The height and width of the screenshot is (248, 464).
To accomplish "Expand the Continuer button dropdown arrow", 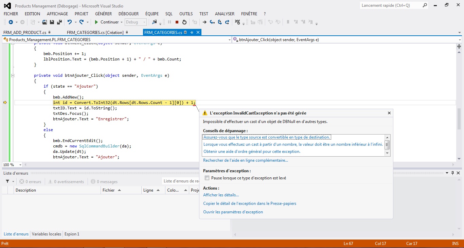I will 121,22.
